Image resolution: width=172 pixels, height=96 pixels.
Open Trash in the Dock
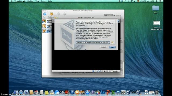pyautogui.click(x=157, y=92)
